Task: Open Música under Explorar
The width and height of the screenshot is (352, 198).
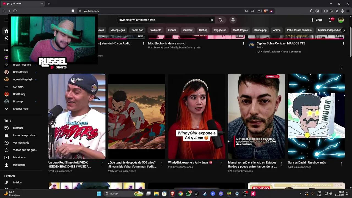Action: point(20,182)
